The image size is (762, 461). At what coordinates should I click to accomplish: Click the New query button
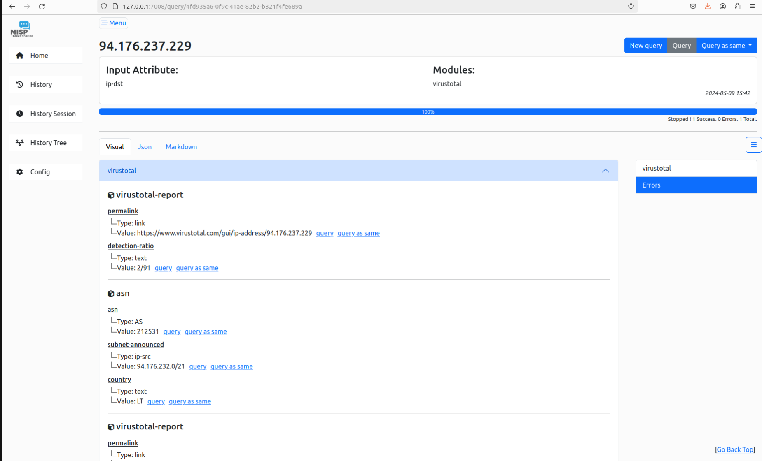coord(645,46)
